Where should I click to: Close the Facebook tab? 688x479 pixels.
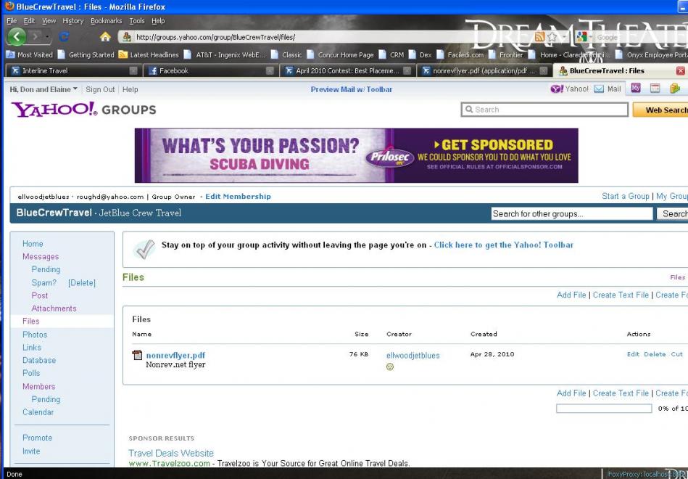click(270, 71)
